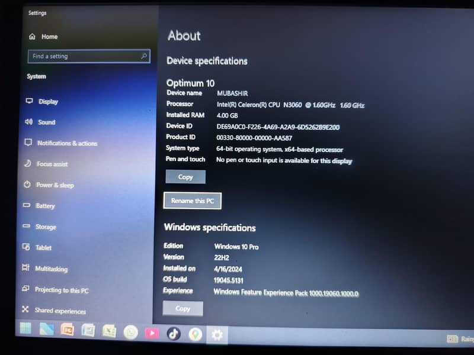Image resolution: width=474 pixels, height=355 pixels.
Task: Open the Start menu from the taskbar
Action: tap(25, 328)
